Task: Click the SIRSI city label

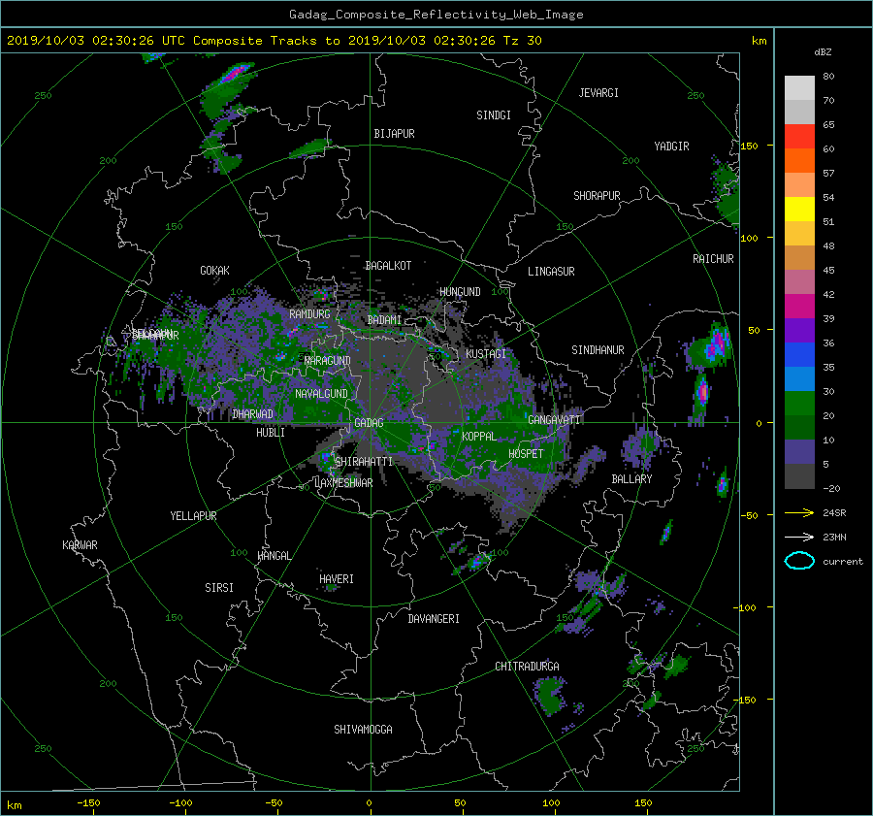Action: 219,588
